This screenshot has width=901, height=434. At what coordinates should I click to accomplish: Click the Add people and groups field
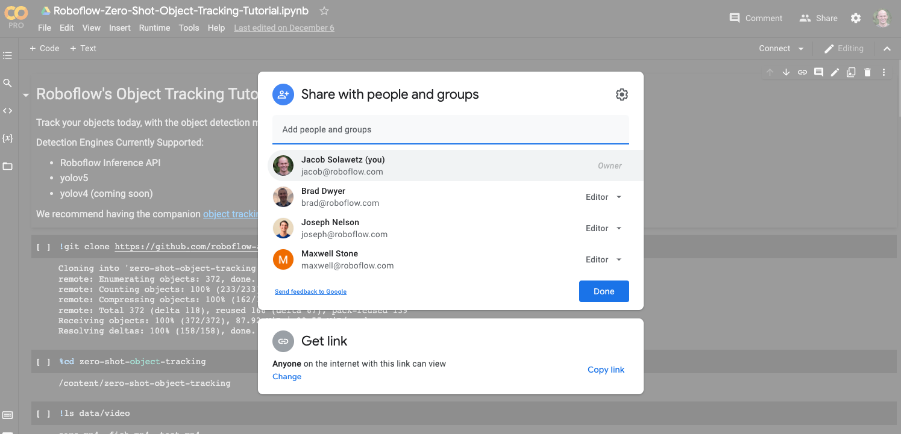pos(451,129)
